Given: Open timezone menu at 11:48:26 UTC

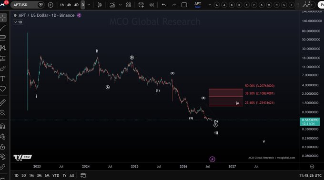Looking at the screenshot, I should pos(310,175).
